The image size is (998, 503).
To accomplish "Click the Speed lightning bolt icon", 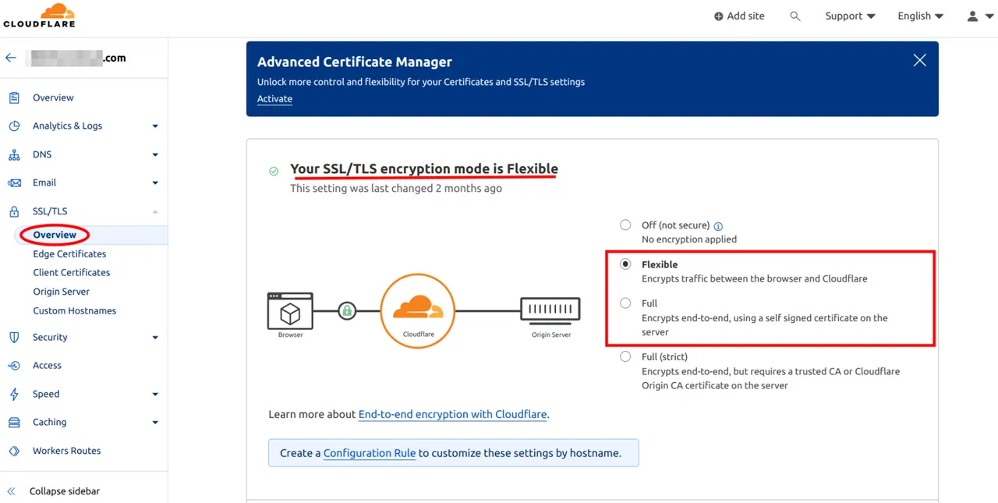I will [14, 394].
